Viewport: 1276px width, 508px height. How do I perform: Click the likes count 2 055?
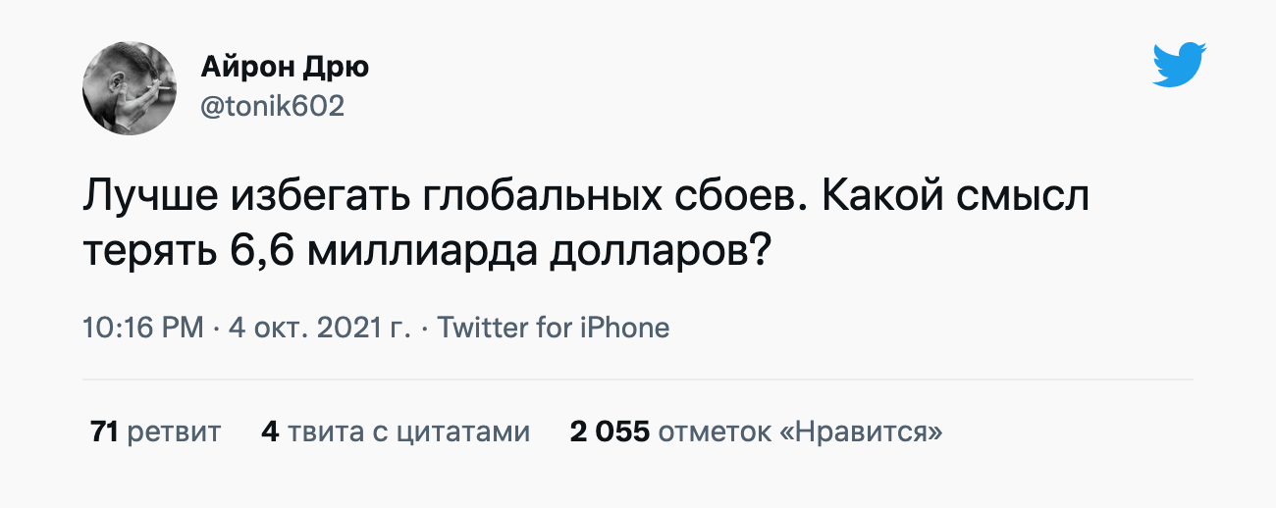point(610,432)
